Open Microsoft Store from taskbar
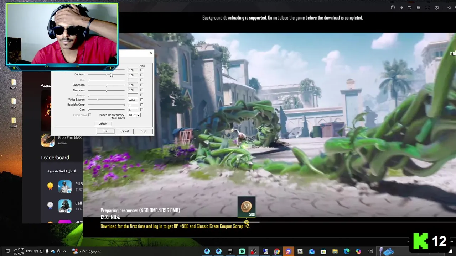 [x=323, y=251]
